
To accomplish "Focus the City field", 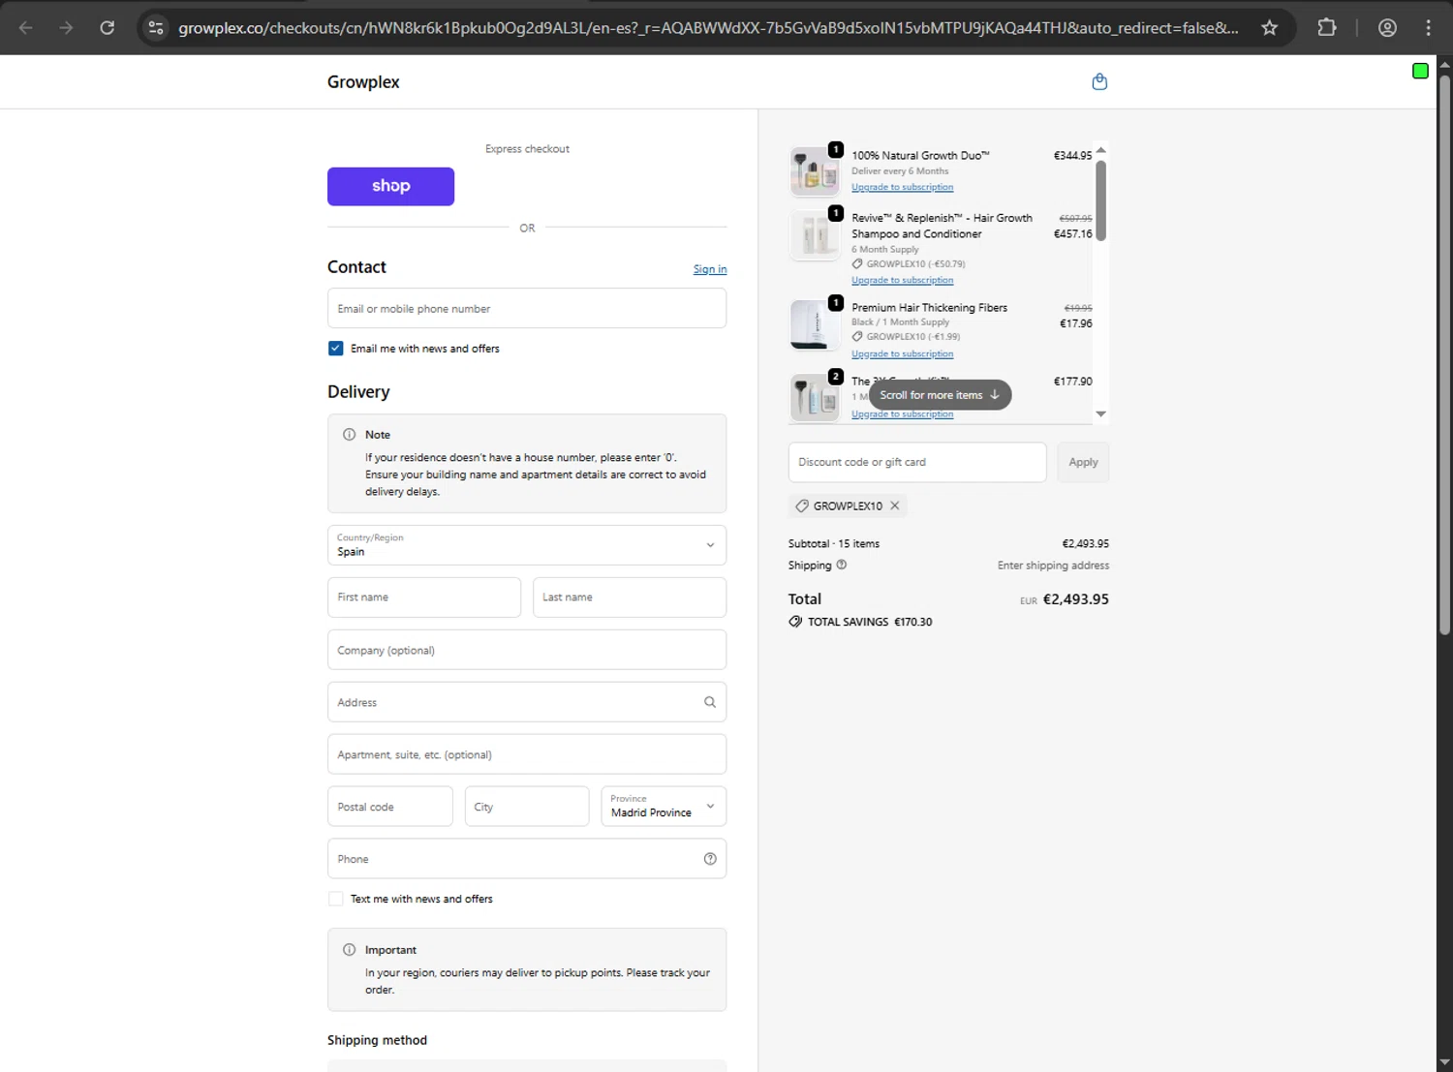I will coord(527,807).
